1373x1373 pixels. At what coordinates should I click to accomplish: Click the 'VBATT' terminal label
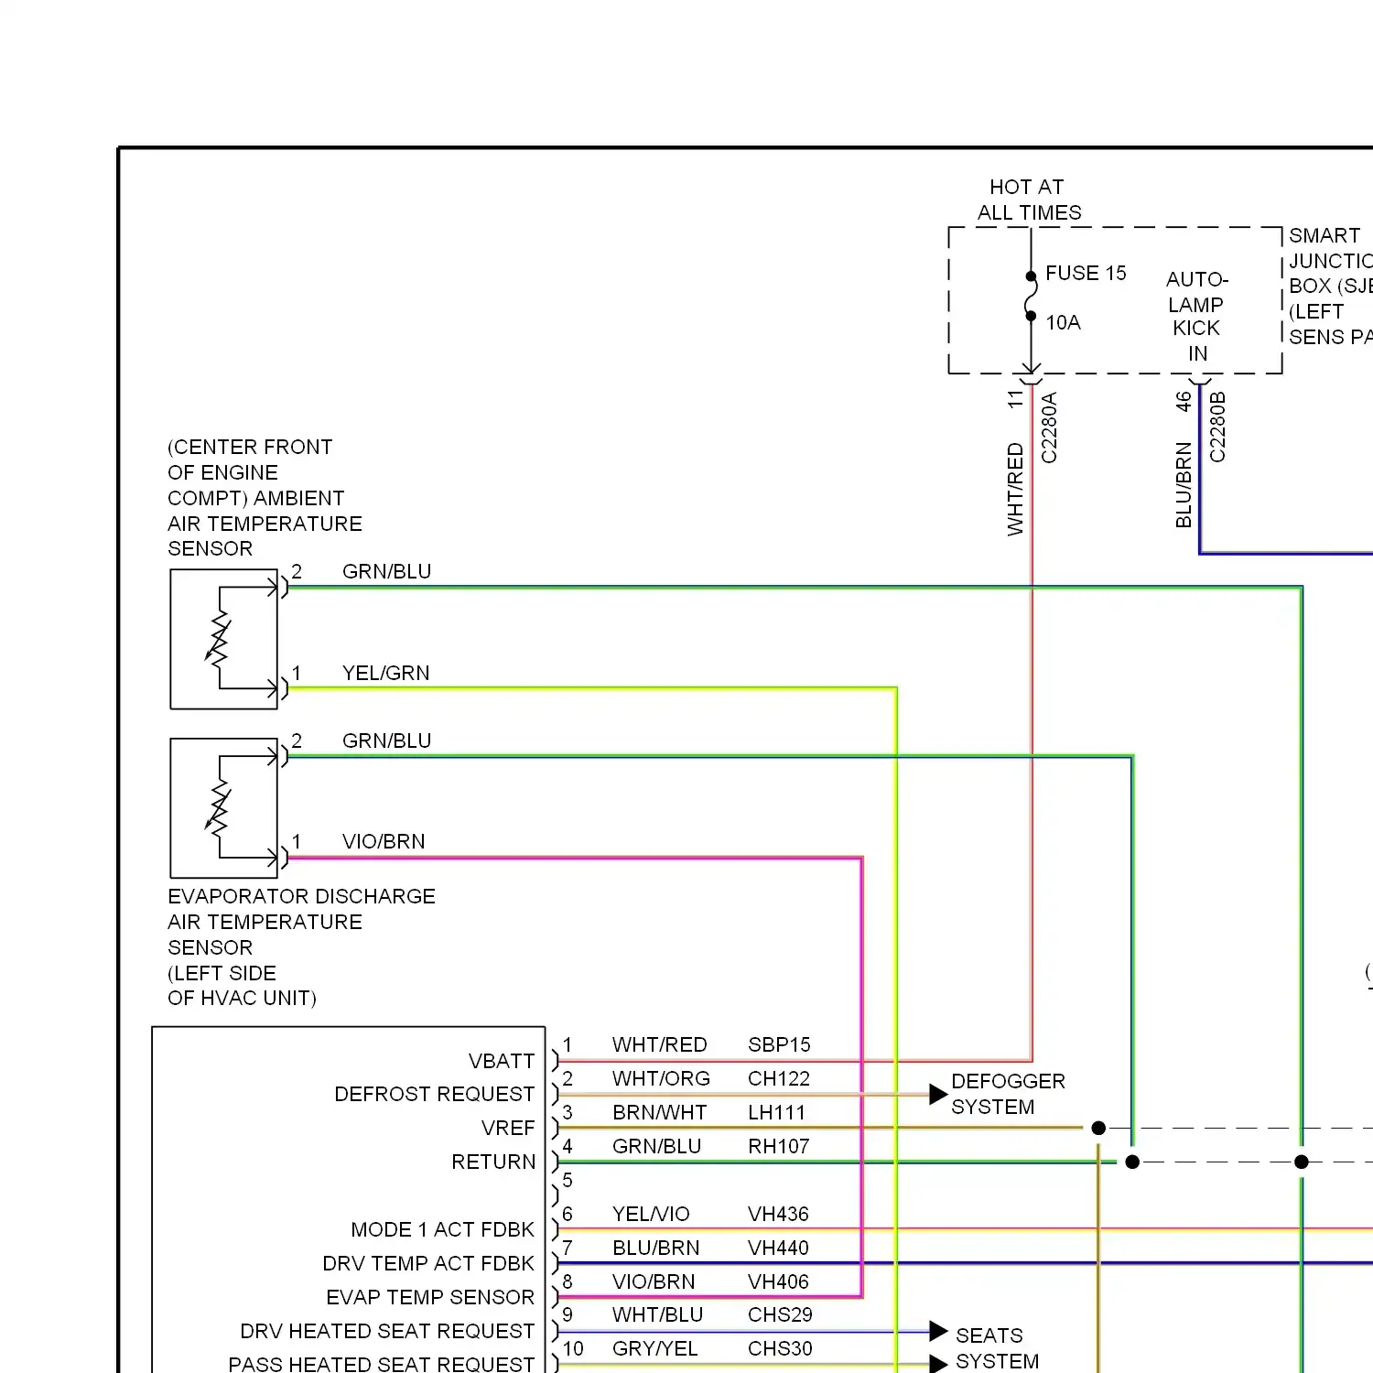click(x=501, y=1061)
